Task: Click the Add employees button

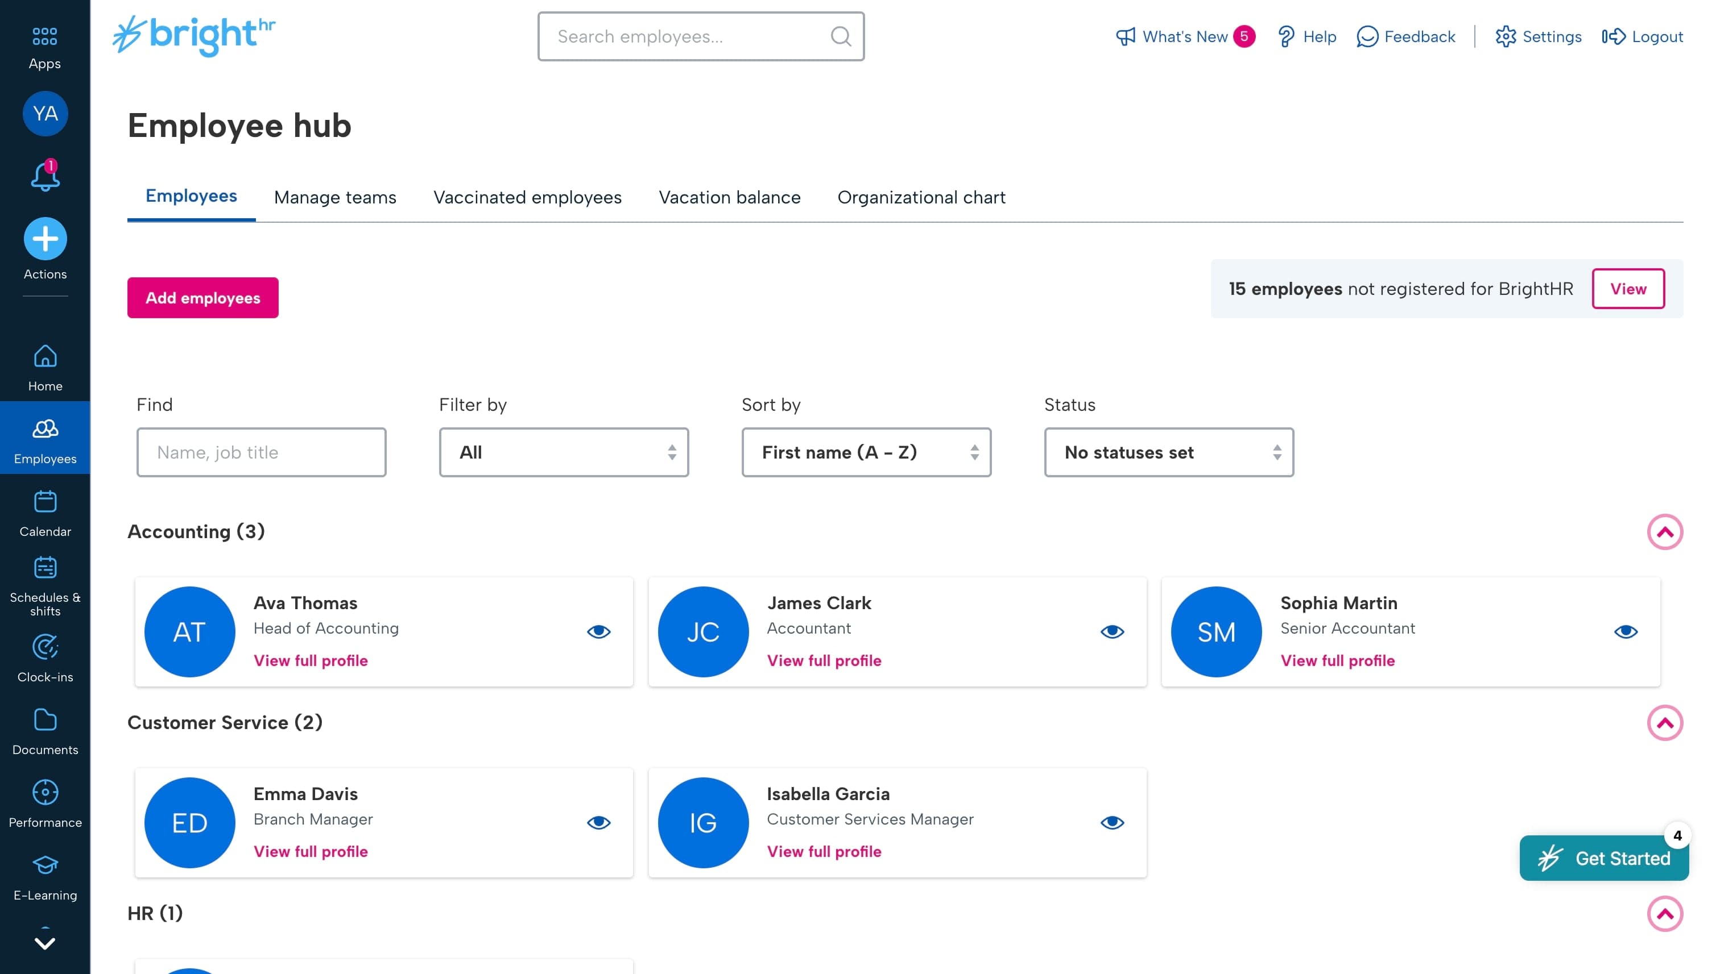Action: (x=203, y=298)
